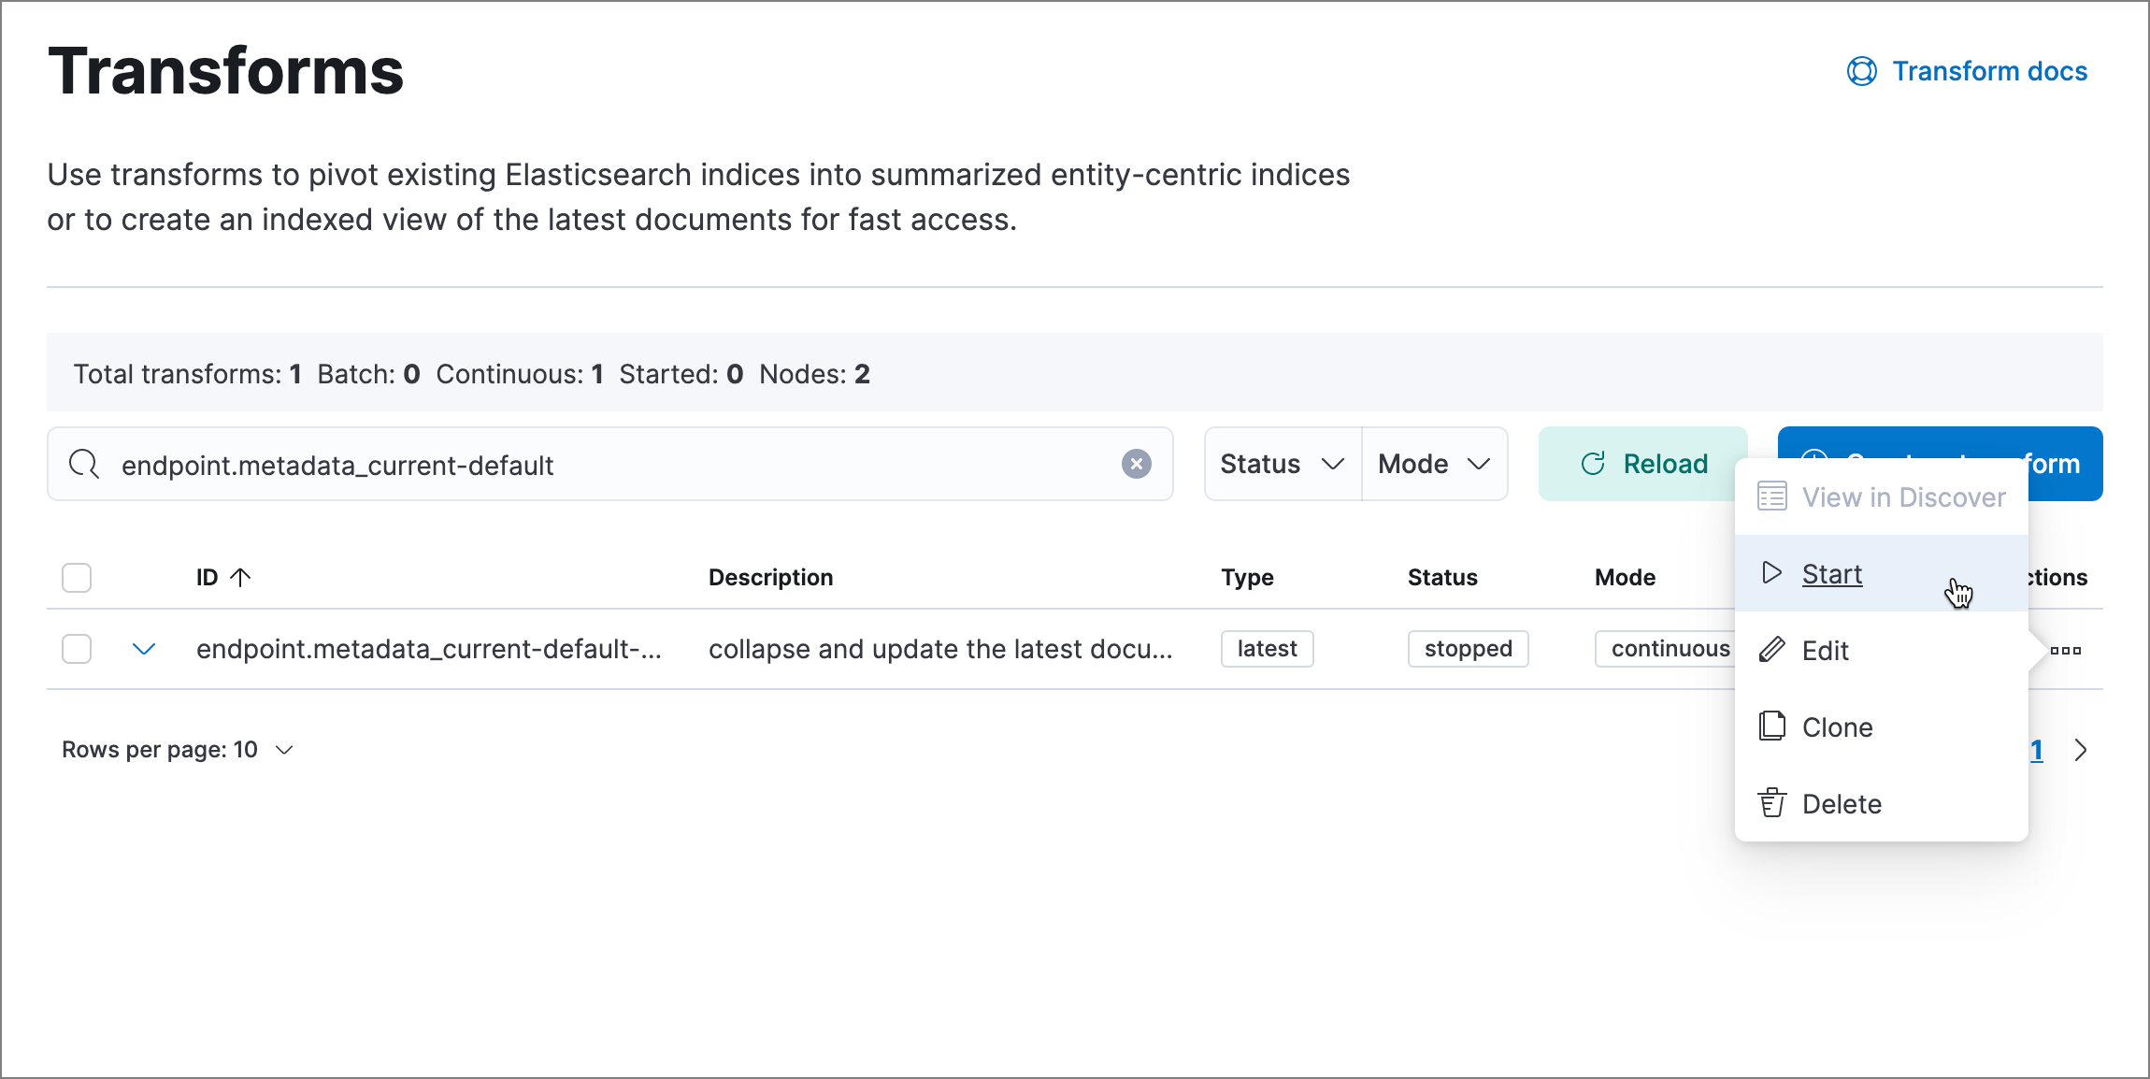Screen dimensions: 2150x1079
Task: Click the refresh icon inside the Reload button
Action: click(1594, 463)
